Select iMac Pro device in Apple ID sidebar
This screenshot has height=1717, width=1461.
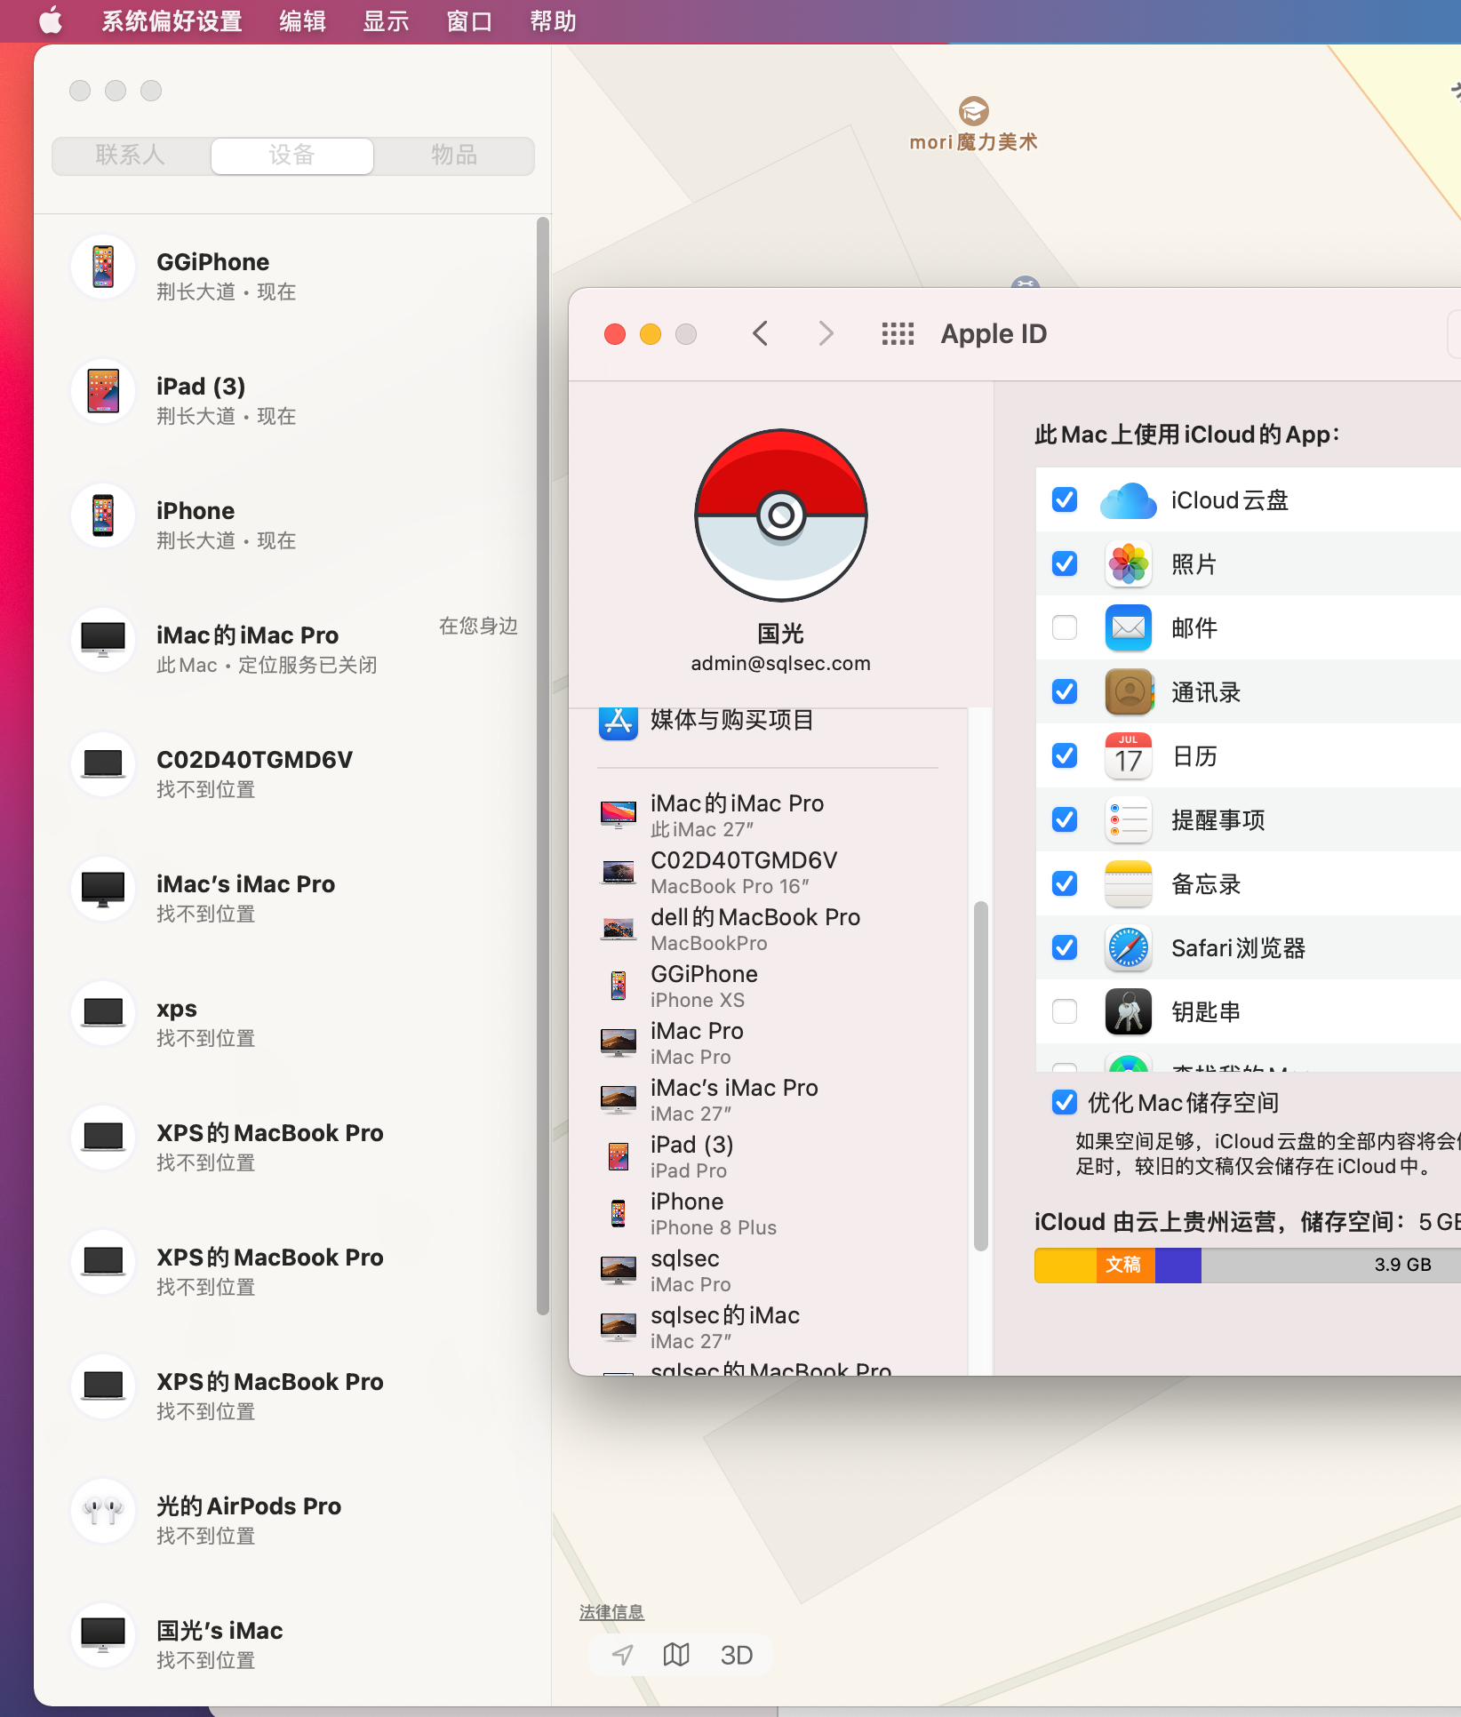click(768, 1042)
